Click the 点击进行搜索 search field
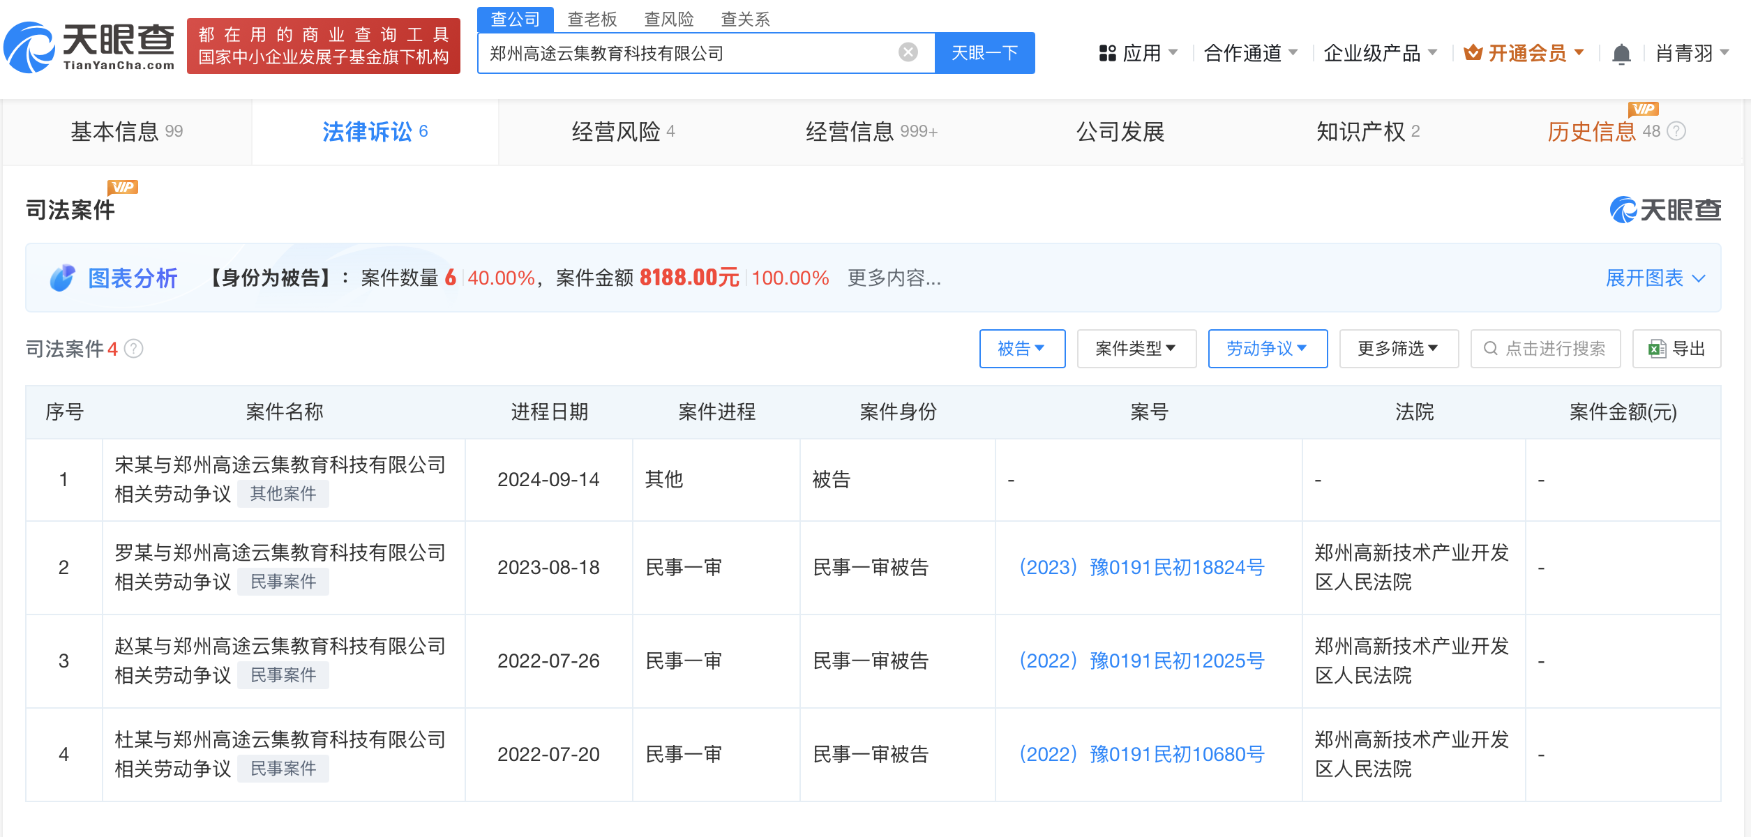The height and width of the screenshot is (837, 1751). click(x=1546, y=349)
